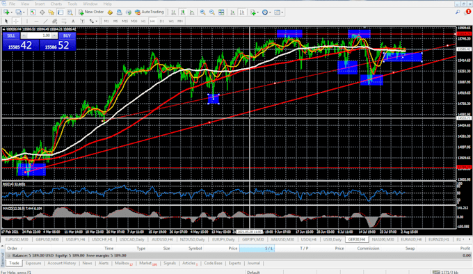Switch timeframe to M15
Viewport: 473px width, 274px height.
coord(125,21)
